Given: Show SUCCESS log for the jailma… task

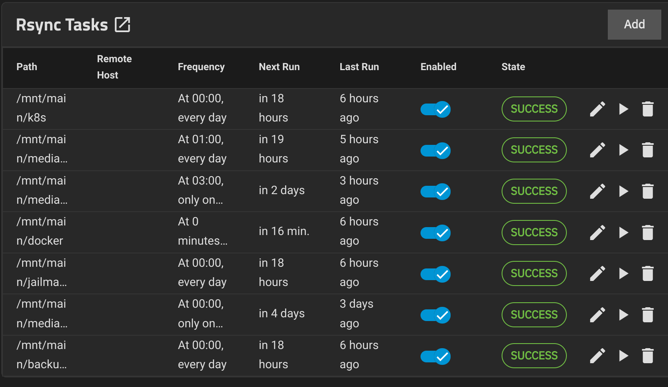Looking at the screenshot, I should pyautogui.click(x=534, y=273).
